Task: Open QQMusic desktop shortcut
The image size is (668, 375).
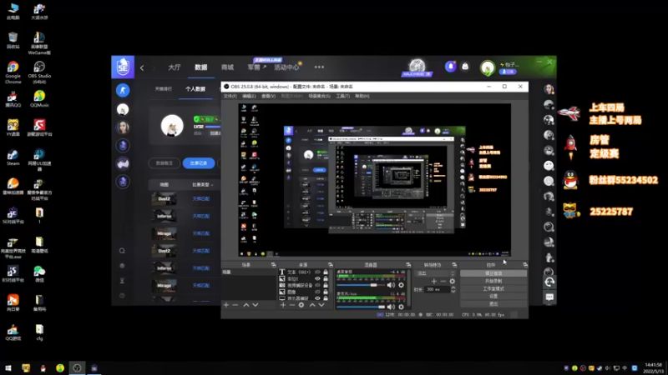Action: 39,98
